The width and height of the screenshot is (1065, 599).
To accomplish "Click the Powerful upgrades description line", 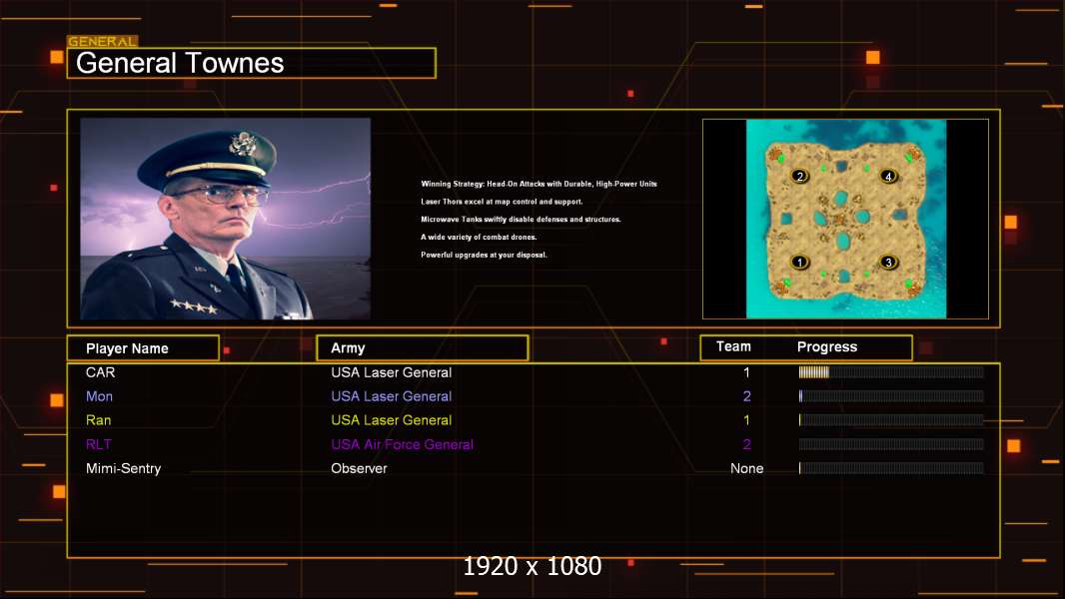I will tap(484, 255).
